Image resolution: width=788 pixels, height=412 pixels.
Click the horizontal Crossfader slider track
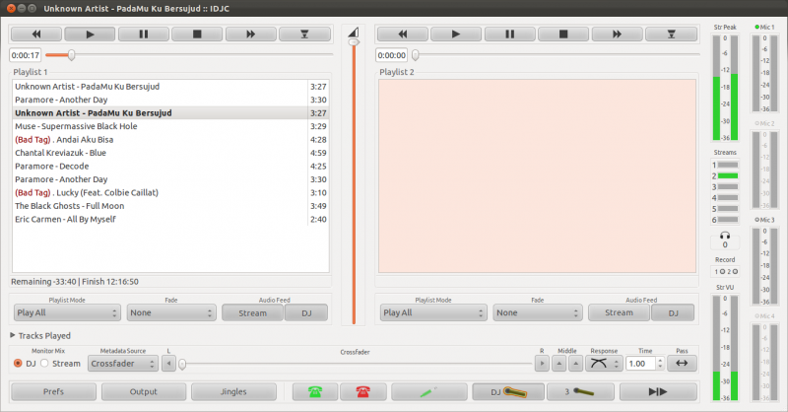pos(355,364)
